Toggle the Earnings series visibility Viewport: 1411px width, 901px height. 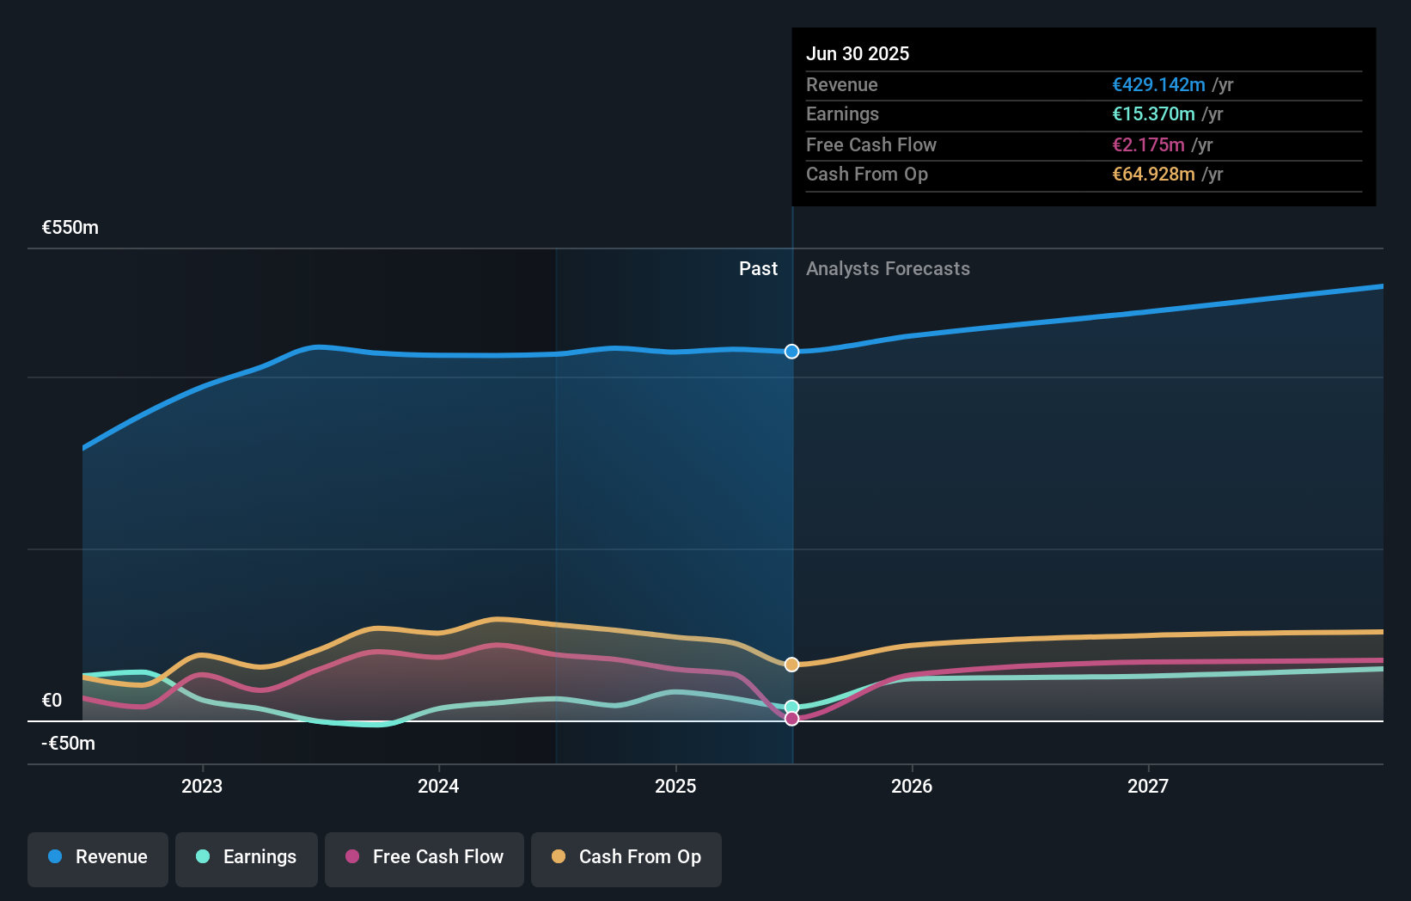(247, 857)
